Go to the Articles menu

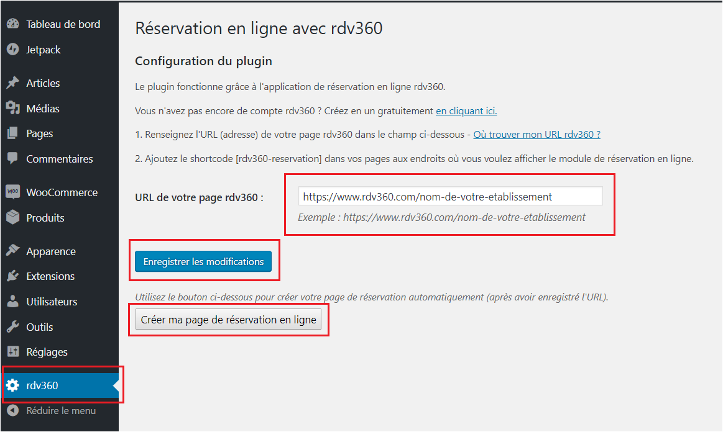coord(43,83)
